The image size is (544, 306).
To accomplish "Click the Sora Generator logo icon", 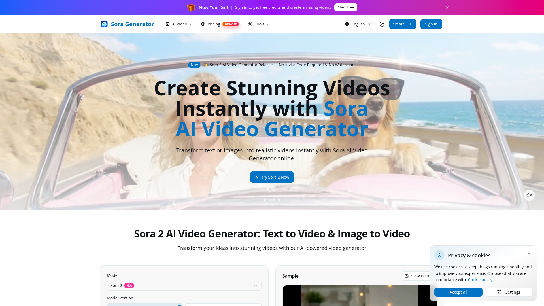I will [104, 24].
